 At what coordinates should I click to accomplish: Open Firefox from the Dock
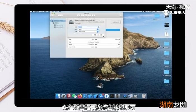[80, 96]
